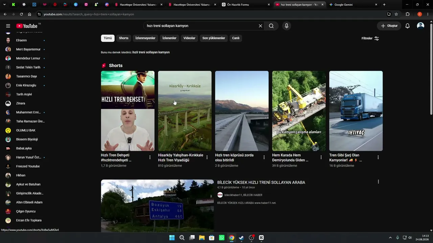Submit search with the magnifier button

(271, 26)
